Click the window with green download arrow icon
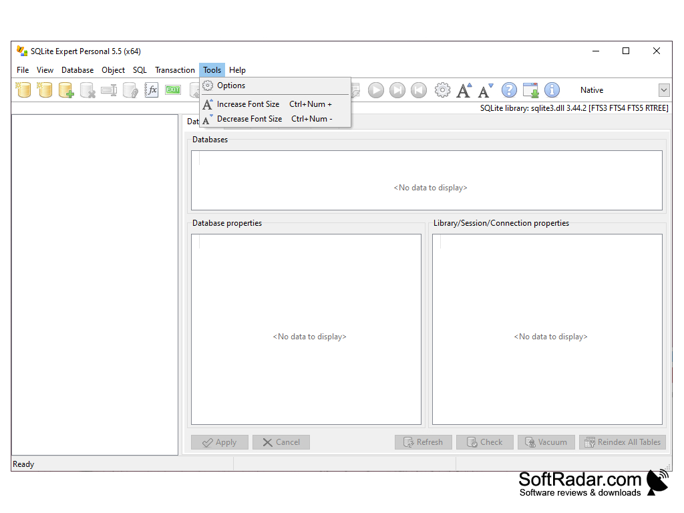The width and height of the screenshot is (684, 513). [x=531, y=90]
